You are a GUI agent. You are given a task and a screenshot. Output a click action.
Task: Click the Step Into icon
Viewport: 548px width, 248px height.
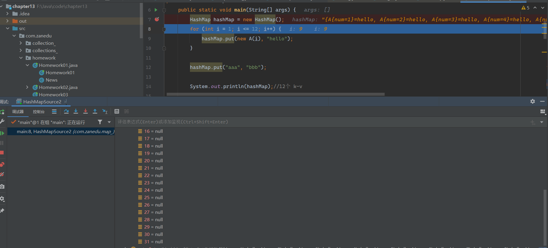point(76,111)
